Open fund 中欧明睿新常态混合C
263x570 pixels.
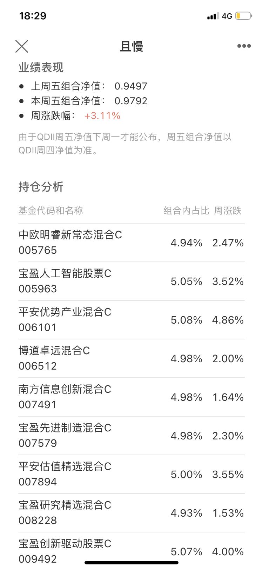click(70, 242)
